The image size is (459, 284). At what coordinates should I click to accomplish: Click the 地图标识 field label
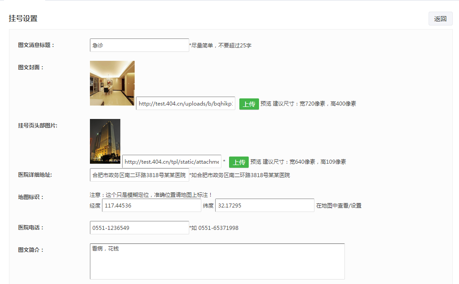pos(31,197)
